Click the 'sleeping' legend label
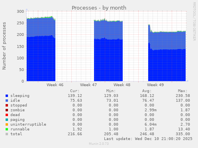 (x=20, y=96)
